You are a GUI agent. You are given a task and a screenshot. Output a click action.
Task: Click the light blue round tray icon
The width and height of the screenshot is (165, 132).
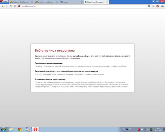142,130
